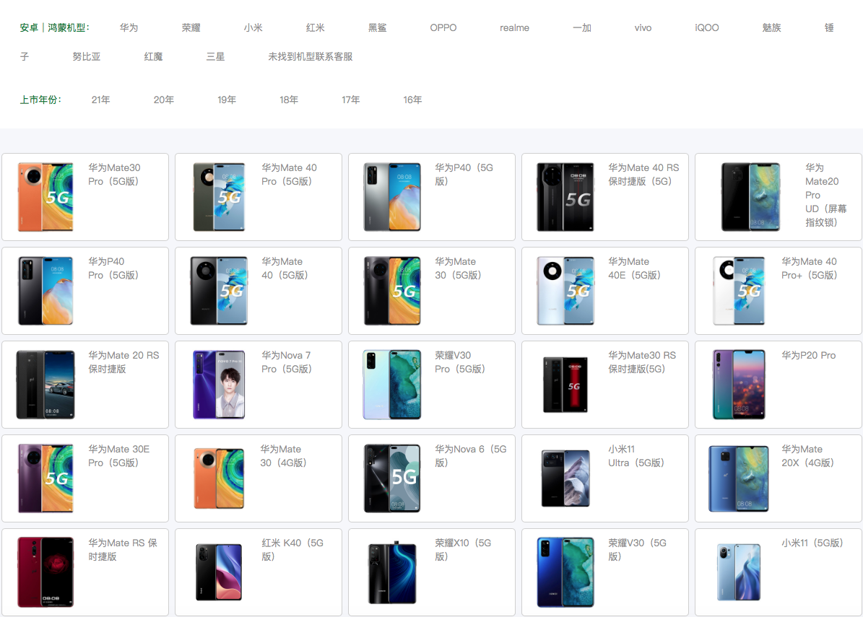Select the 一加 brand filter

click(x=582, y=27)
